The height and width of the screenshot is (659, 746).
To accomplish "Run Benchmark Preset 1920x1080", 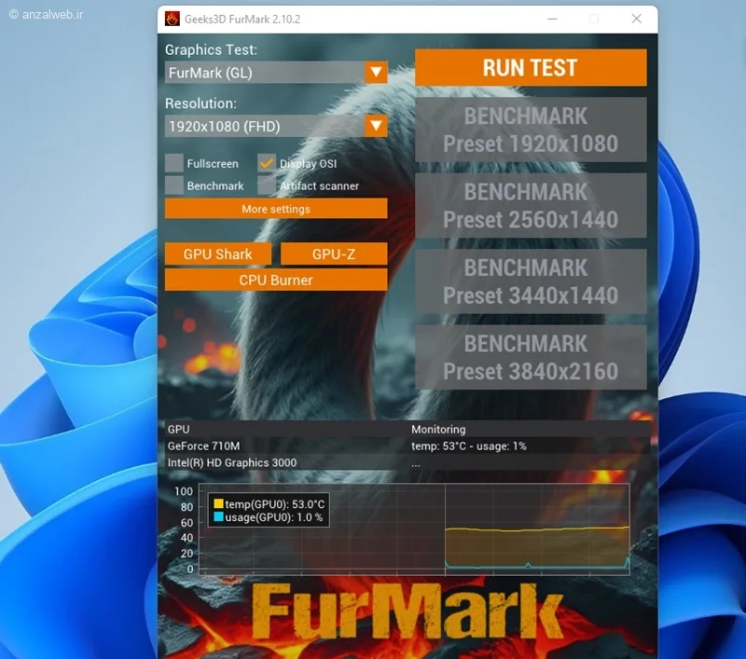I will 531,130.
